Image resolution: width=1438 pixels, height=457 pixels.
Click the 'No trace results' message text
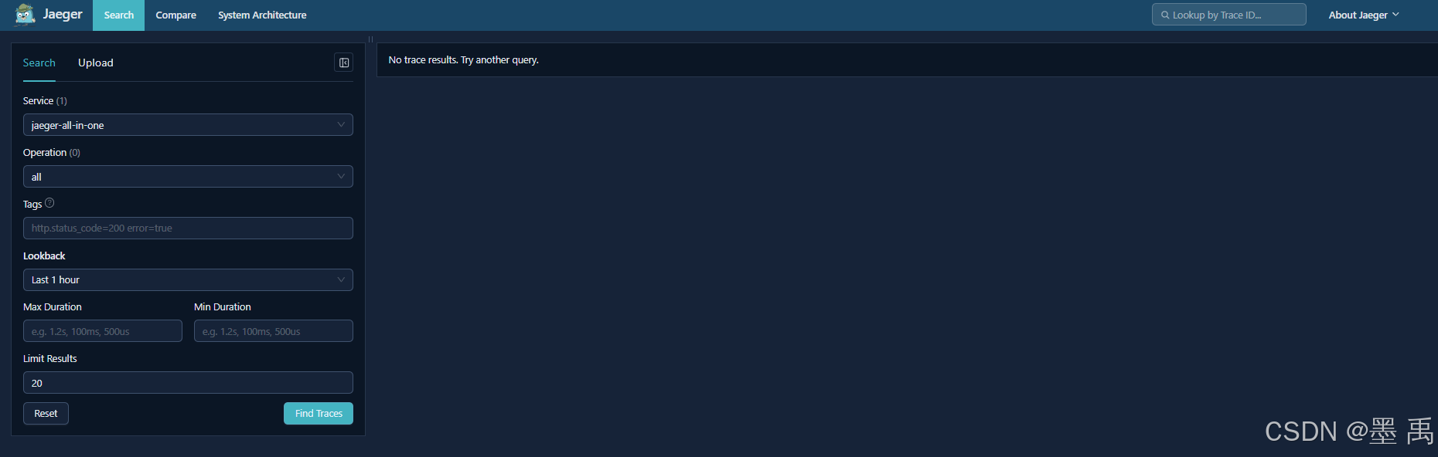[x=463, y=59]
